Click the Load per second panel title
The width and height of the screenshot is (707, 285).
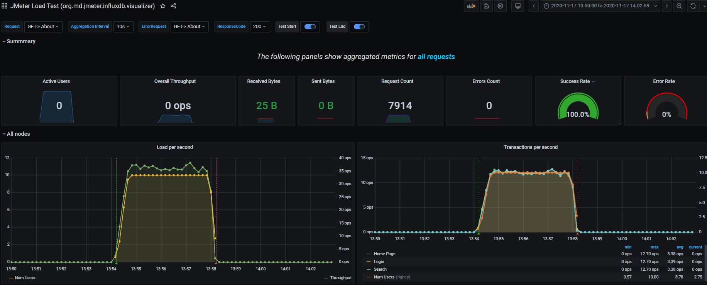click(x=175, y=147)
